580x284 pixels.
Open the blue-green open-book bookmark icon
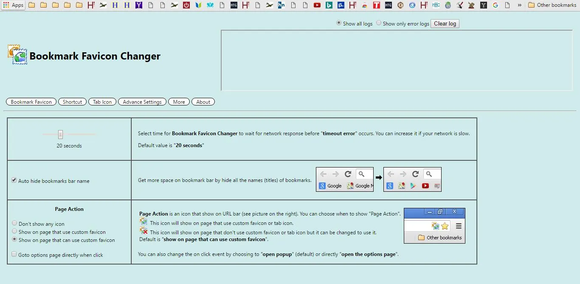(x=198, y=5)
